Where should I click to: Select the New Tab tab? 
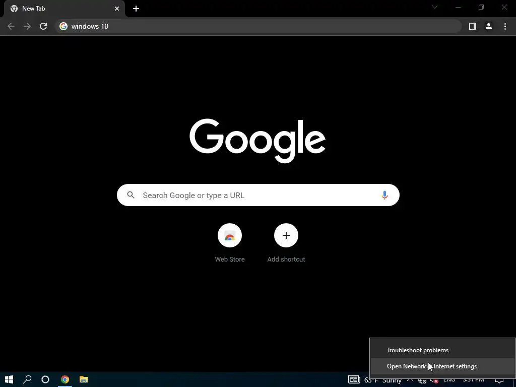[x=64, y=9]
